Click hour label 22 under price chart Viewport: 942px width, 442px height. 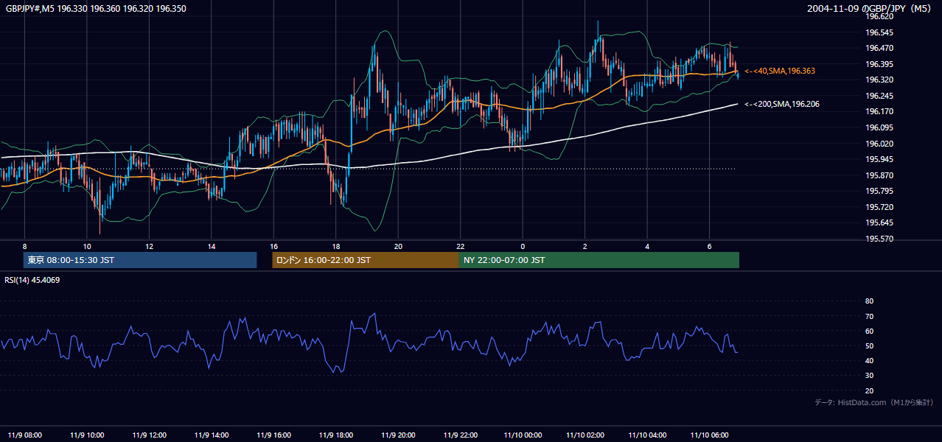pos(461,246)
